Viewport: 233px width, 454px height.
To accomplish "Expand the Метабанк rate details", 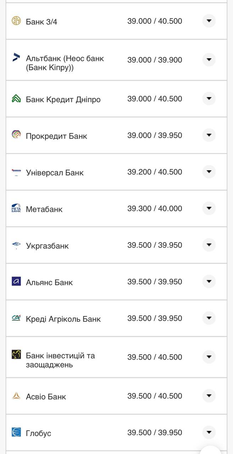I will point(209,209).
